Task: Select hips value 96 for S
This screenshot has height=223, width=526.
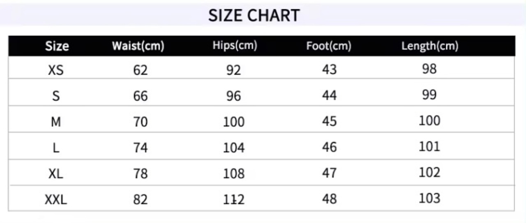Action: click(233, 96)
